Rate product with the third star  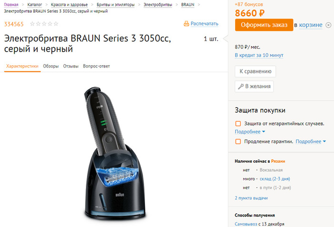pos(44,24)
